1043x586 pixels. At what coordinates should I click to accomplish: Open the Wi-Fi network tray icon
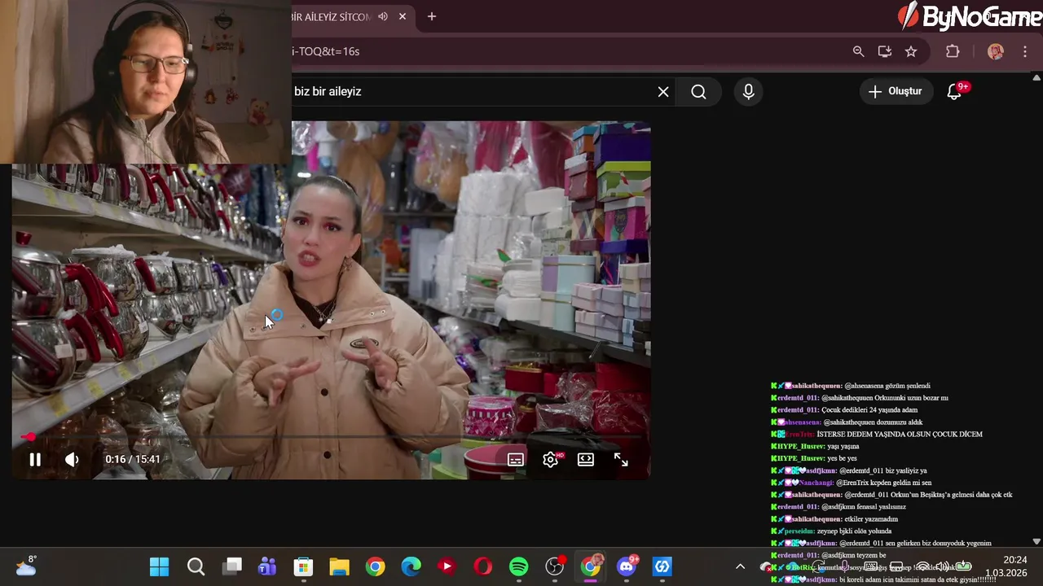click(922, 566)
